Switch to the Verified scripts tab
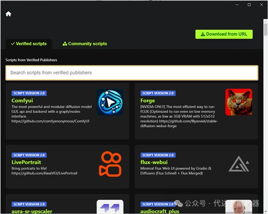This screenshot has height=214, width=268. pyautogui.click(x=28, y=44)
